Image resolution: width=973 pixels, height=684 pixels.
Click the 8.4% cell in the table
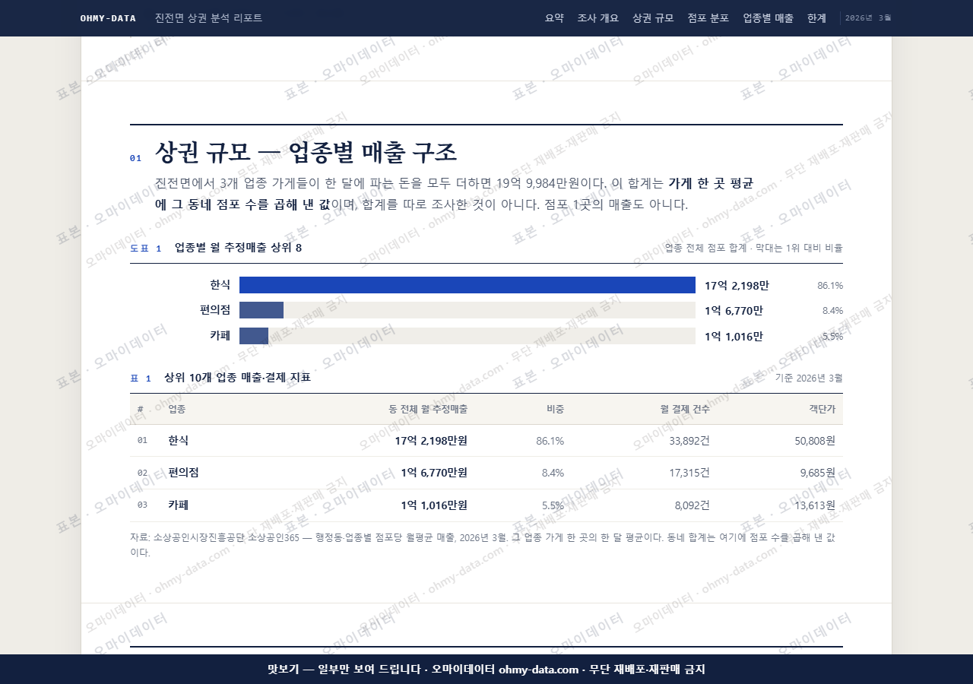click(x=553, y=472)
